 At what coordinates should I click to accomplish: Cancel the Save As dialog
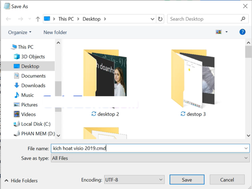(227, 180)
